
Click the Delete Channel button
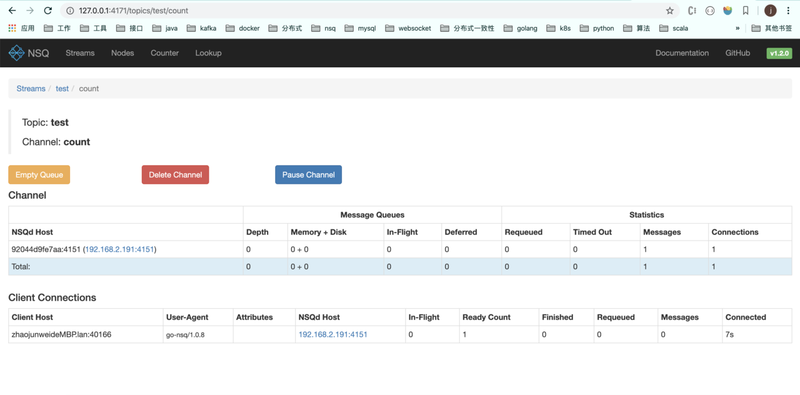175,175
